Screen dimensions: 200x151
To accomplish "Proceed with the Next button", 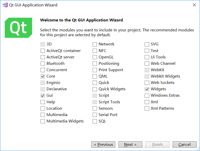I will click(130, 145).
